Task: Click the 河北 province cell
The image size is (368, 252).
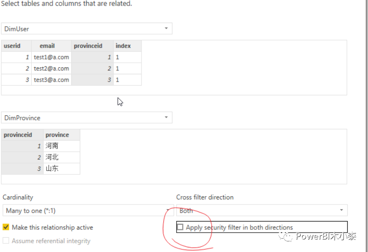Action: [x=62, y=157]
